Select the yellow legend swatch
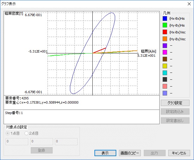 165,66
